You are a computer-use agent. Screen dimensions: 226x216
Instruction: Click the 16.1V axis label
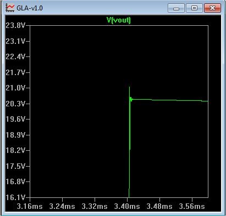pos(15,197)
